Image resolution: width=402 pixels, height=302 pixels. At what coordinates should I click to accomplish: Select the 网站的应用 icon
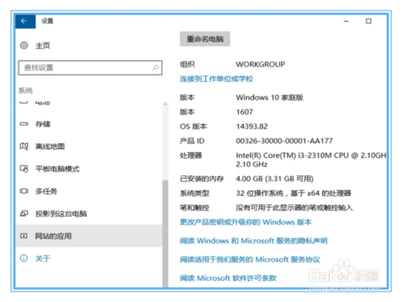coord(24,236)
